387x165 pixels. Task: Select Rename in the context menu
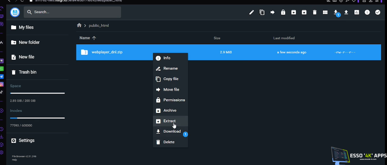[170, 68]
